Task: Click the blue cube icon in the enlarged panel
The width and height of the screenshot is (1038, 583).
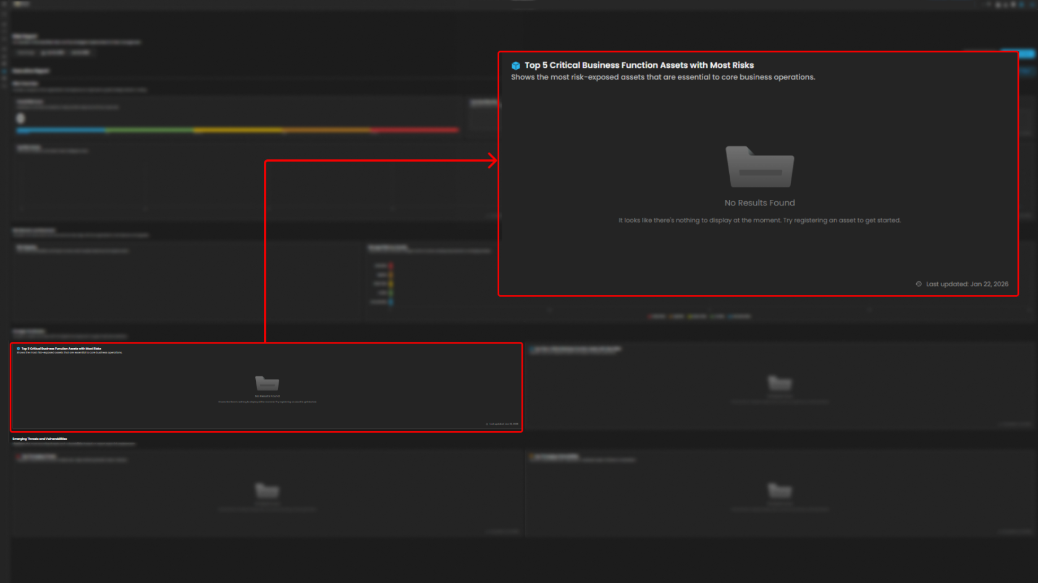Action: point(515,65)
